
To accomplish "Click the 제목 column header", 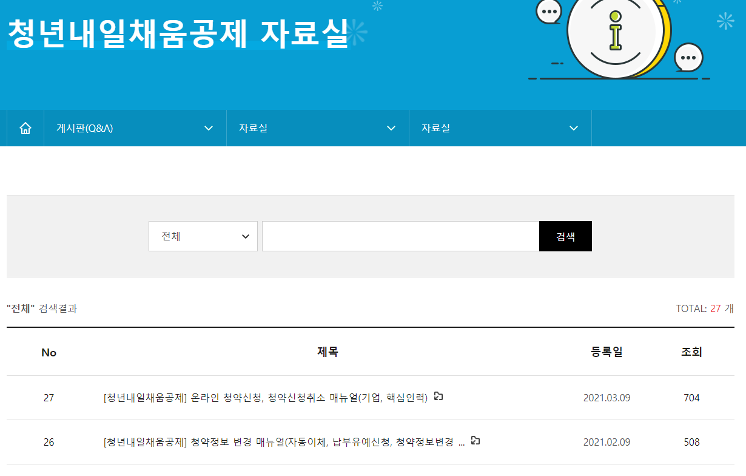I will (328, 352).
